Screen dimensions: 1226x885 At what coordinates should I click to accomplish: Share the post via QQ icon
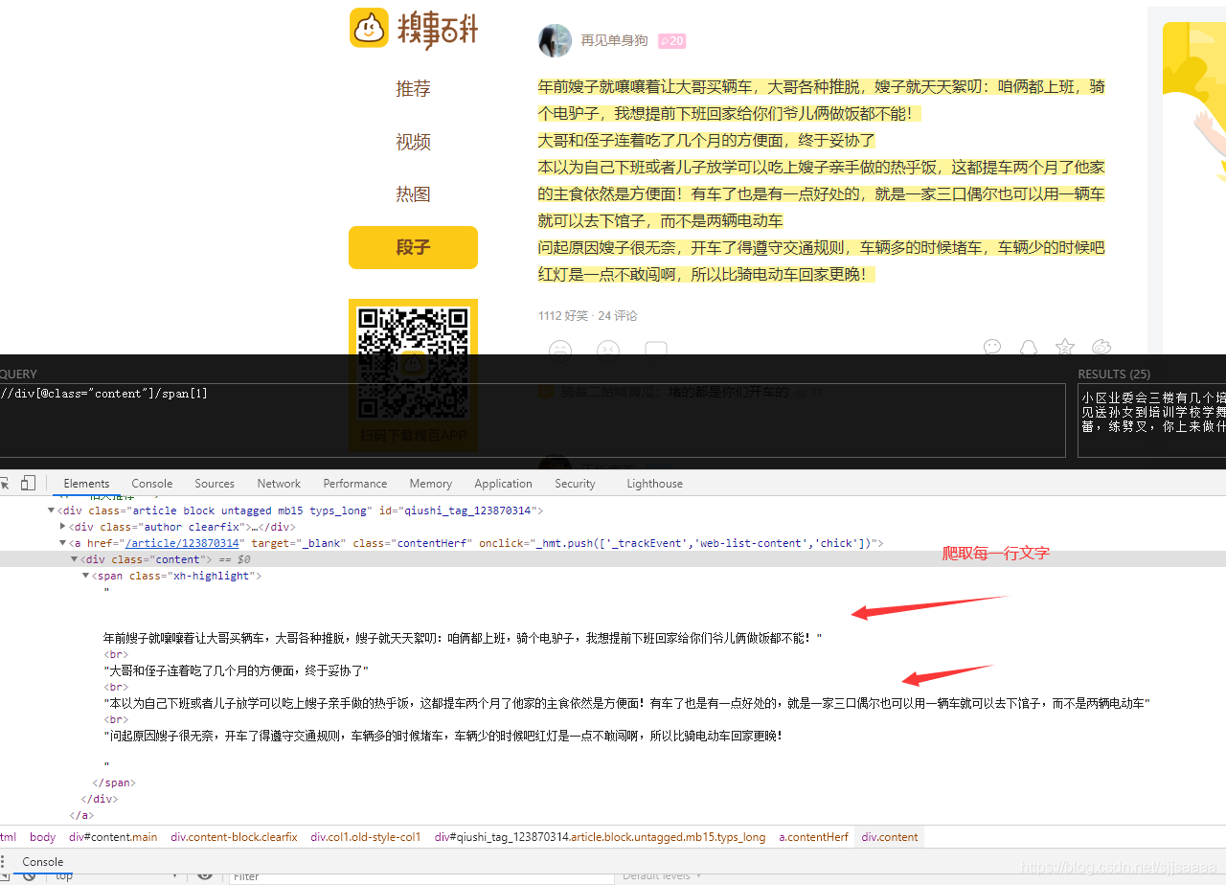click(1029, 347)
